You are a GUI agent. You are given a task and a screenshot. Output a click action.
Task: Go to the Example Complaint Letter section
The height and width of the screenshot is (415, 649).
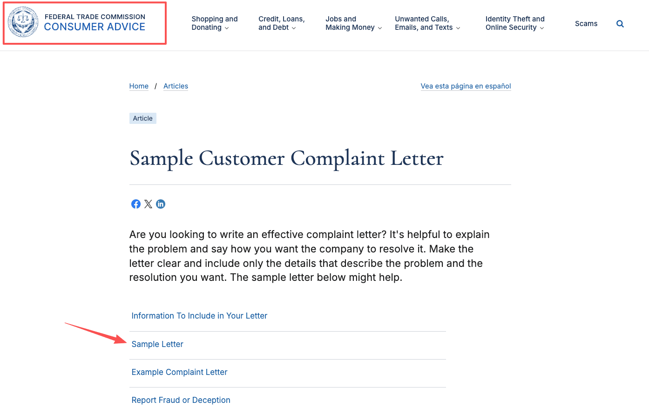tap(179, 372)
